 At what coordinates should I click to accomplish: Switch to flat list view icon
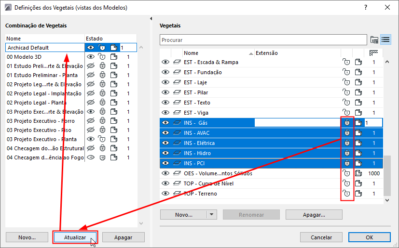click(385, 40)
